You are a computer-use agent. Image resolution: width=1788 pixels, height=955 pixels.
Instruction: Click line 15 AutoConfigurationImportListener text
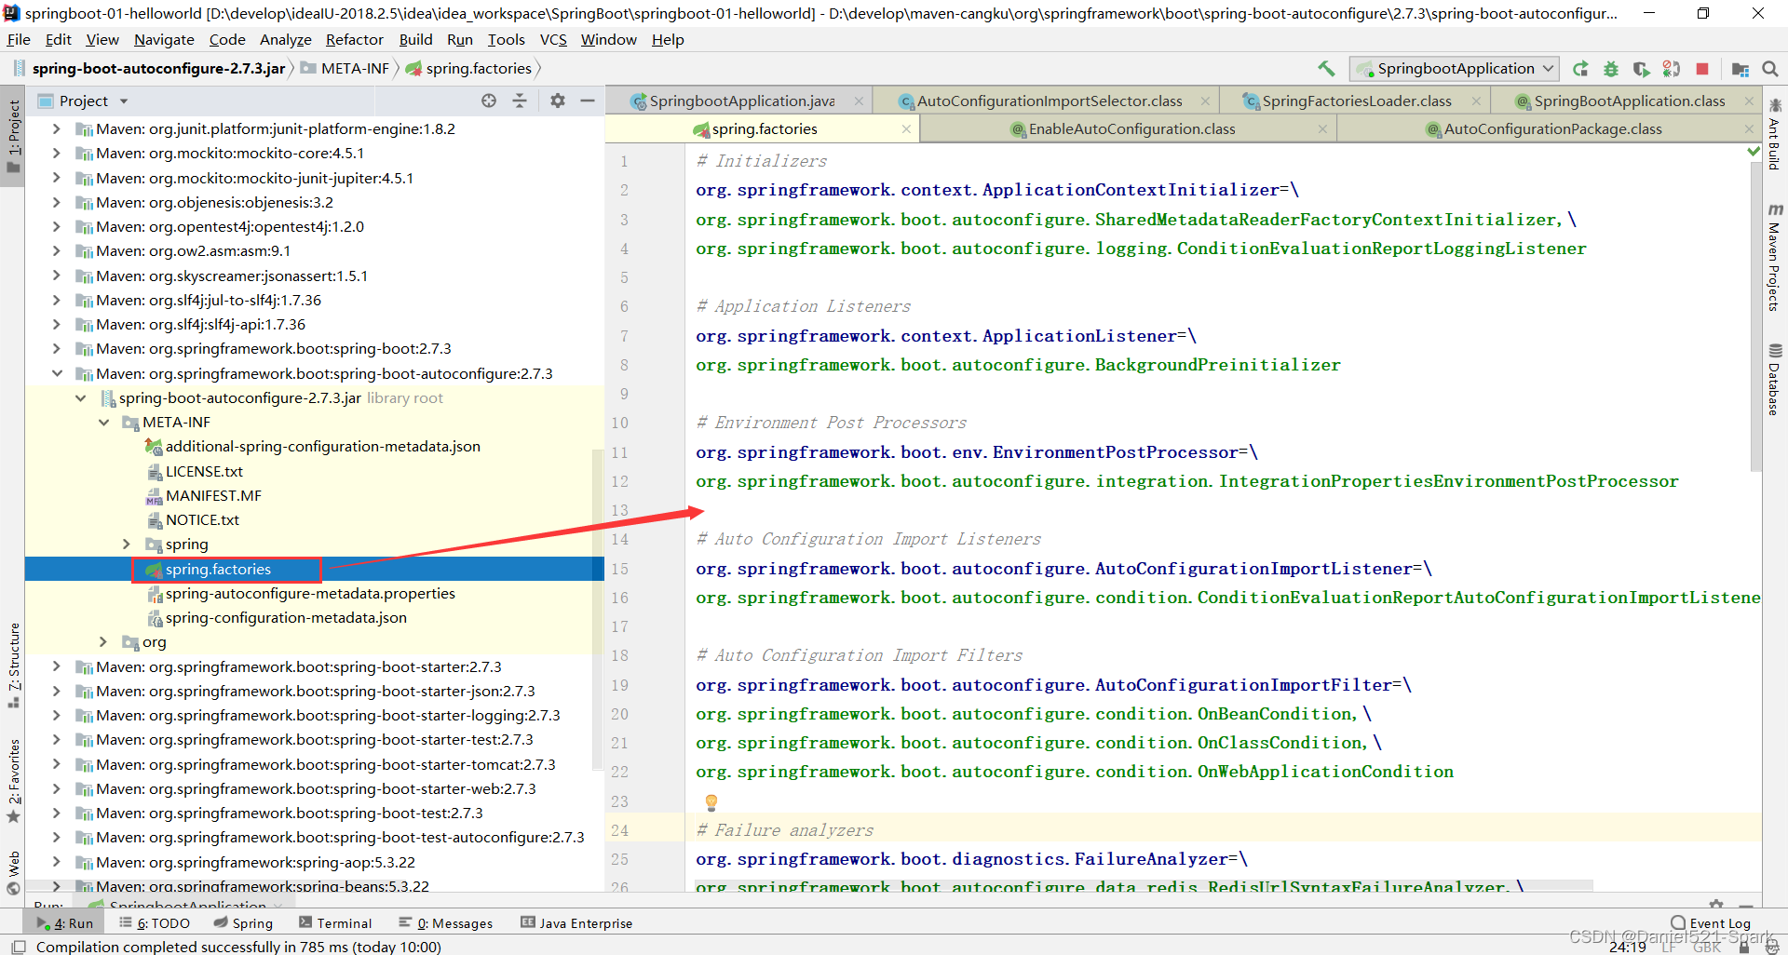pyautogui.click(x=1253, y=569)
